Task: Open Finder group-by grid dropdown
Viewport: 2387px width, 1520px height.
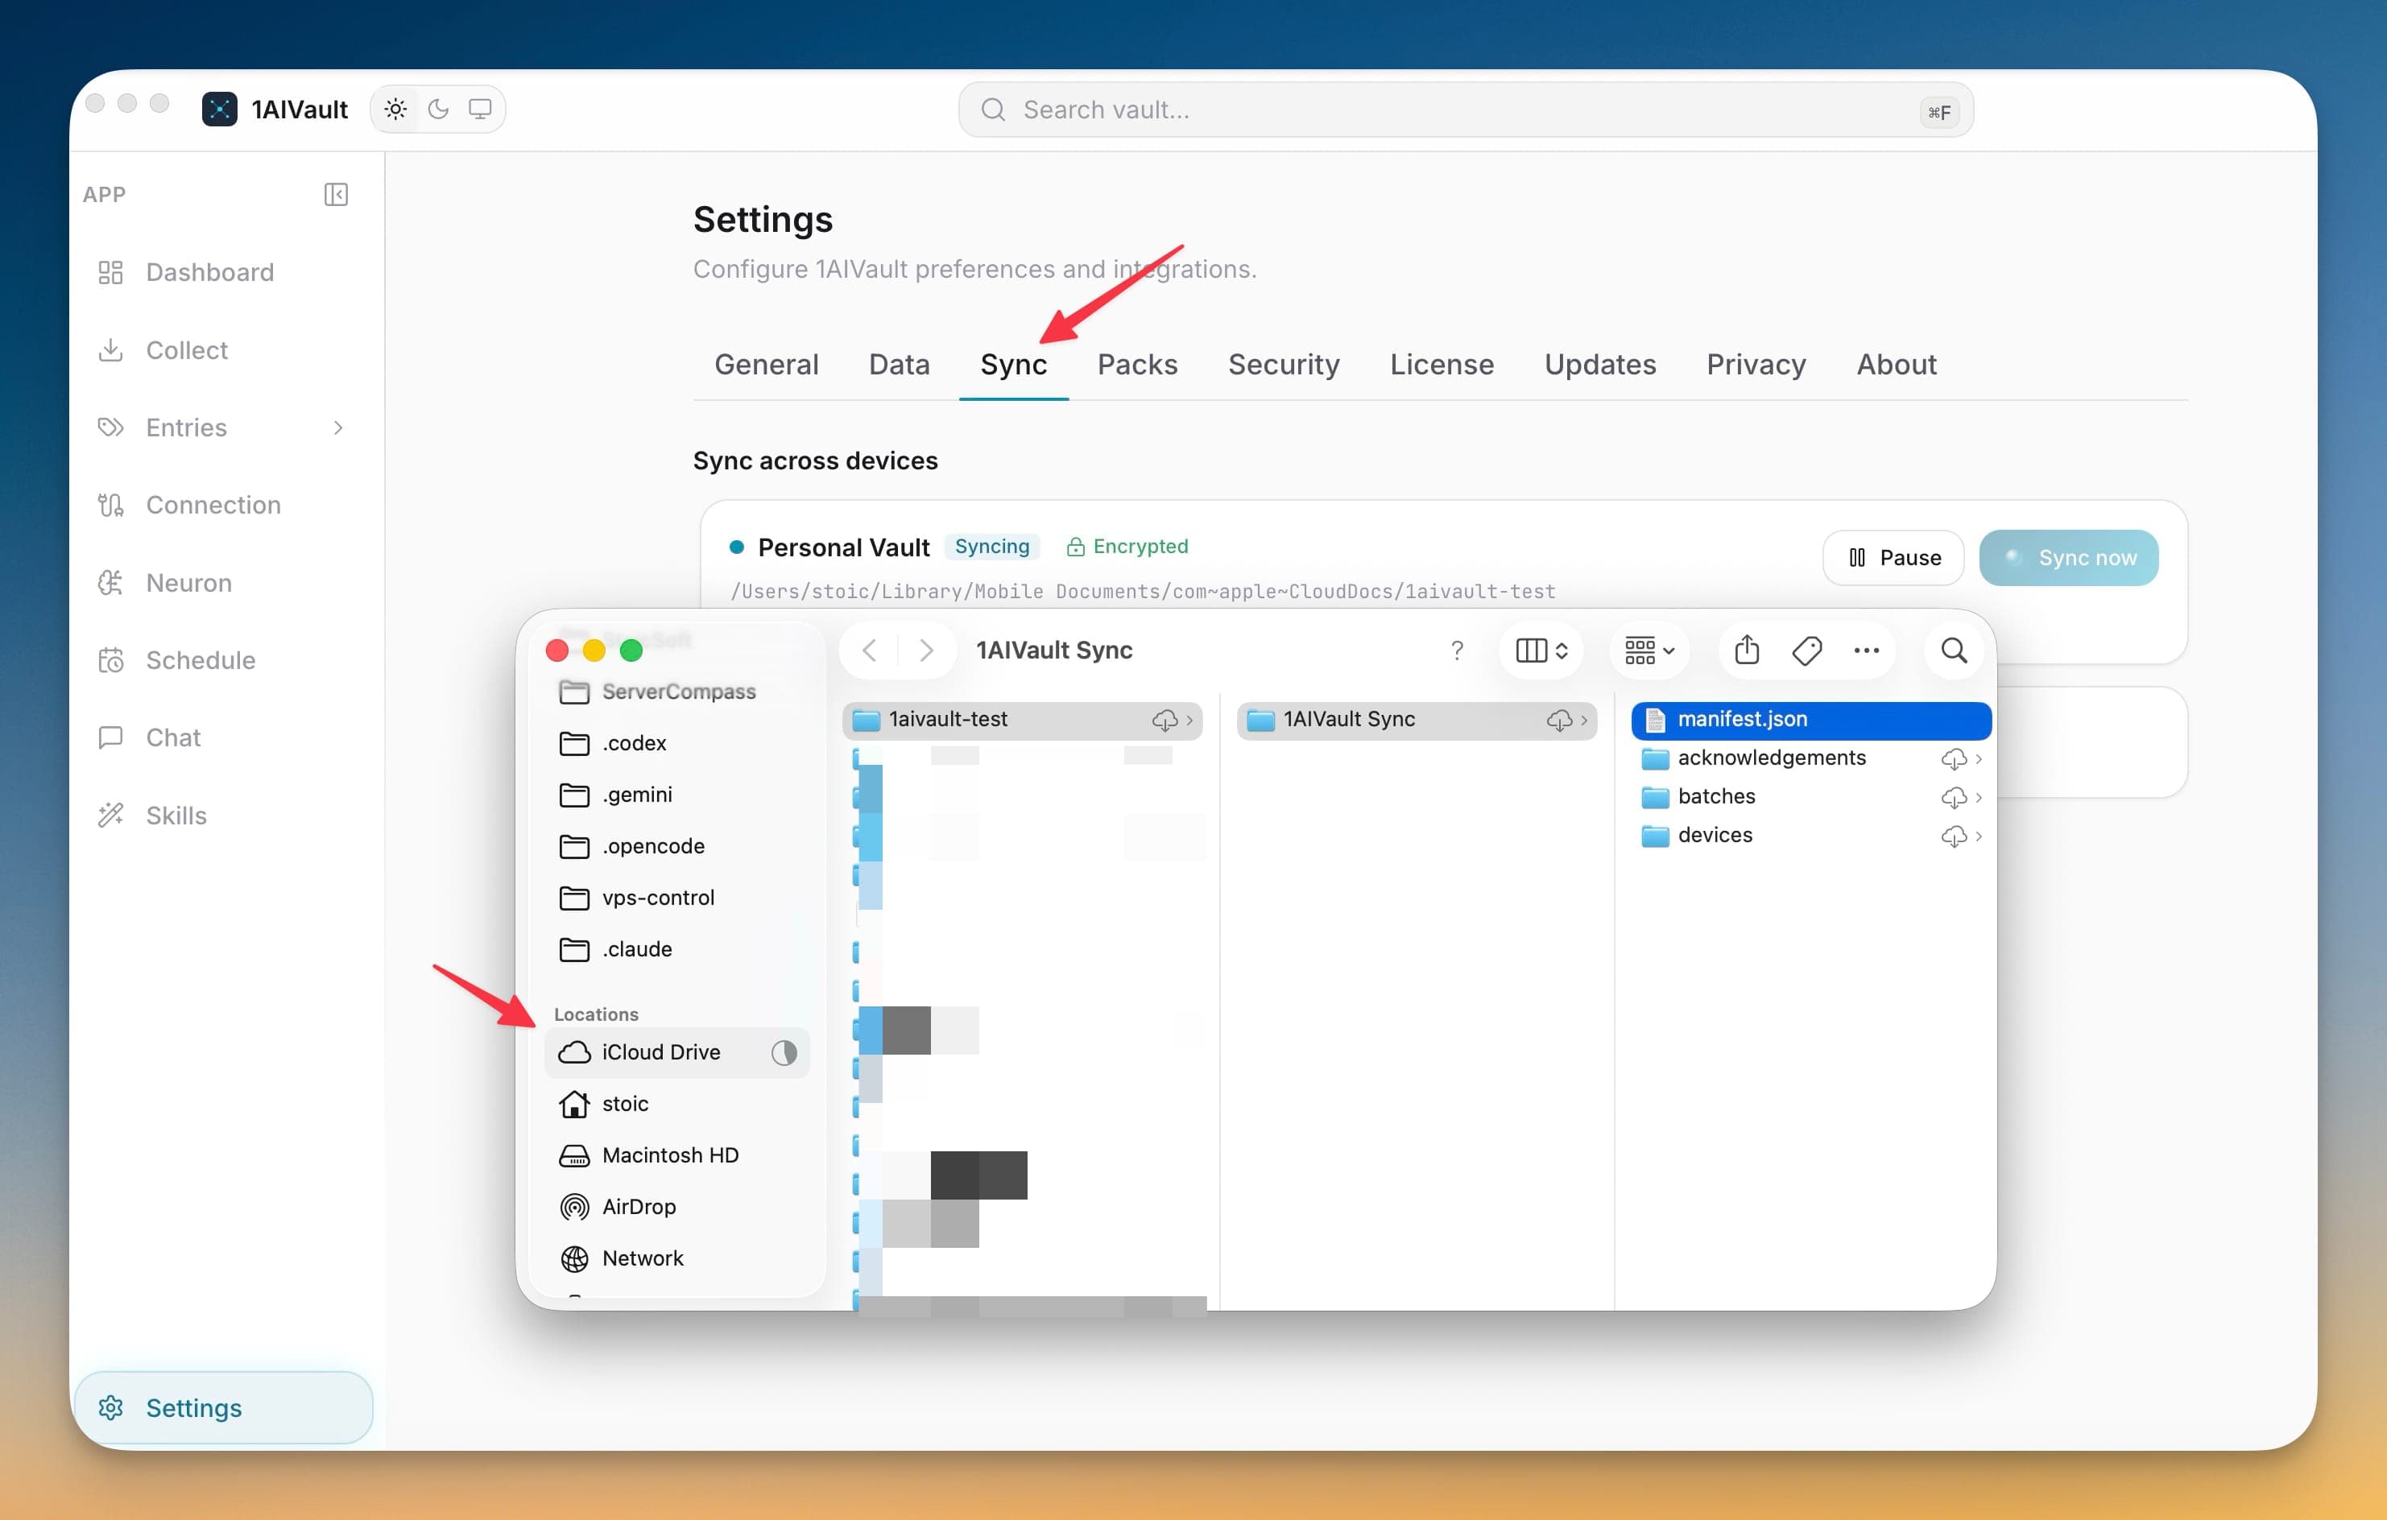Action: point(1649,650)
